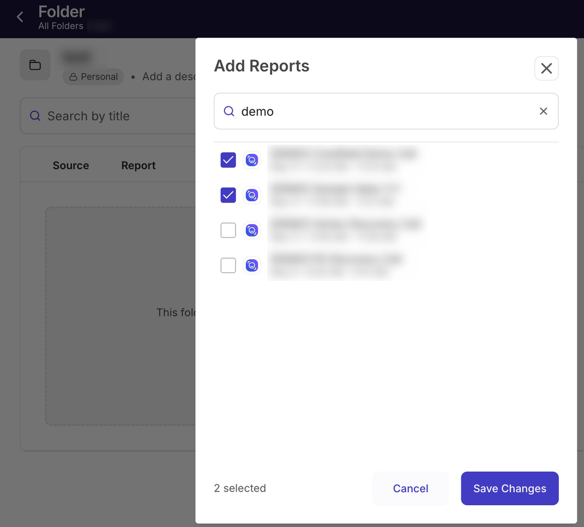584x527 pixels.
Task: Clear the demo search text with X icon
Action: click(x=544, y=111)
